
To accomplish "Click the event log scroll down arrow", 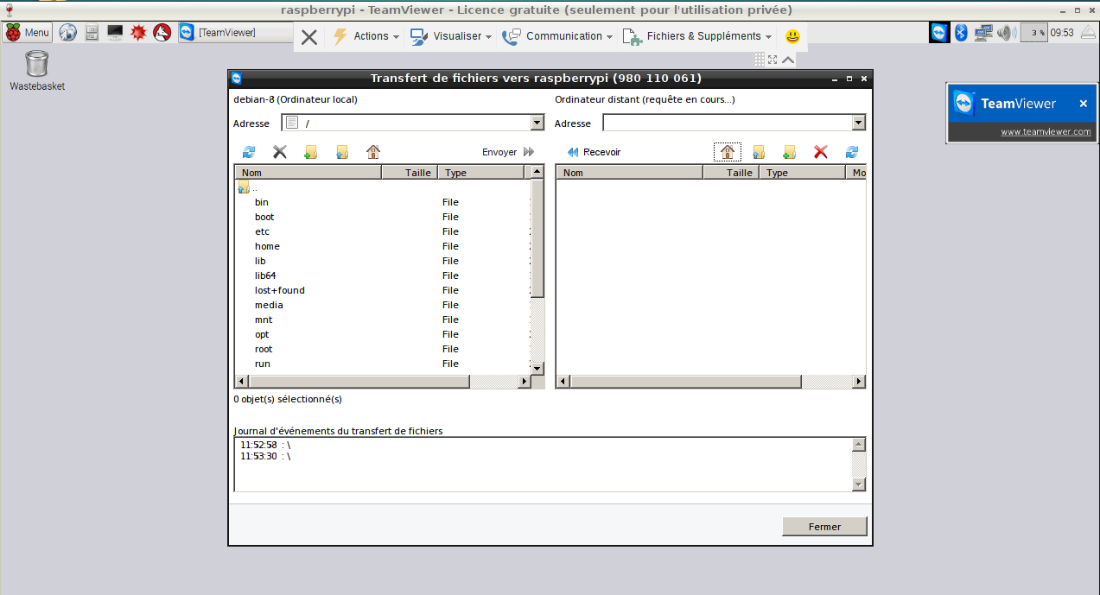I will [x=859, y=484].
